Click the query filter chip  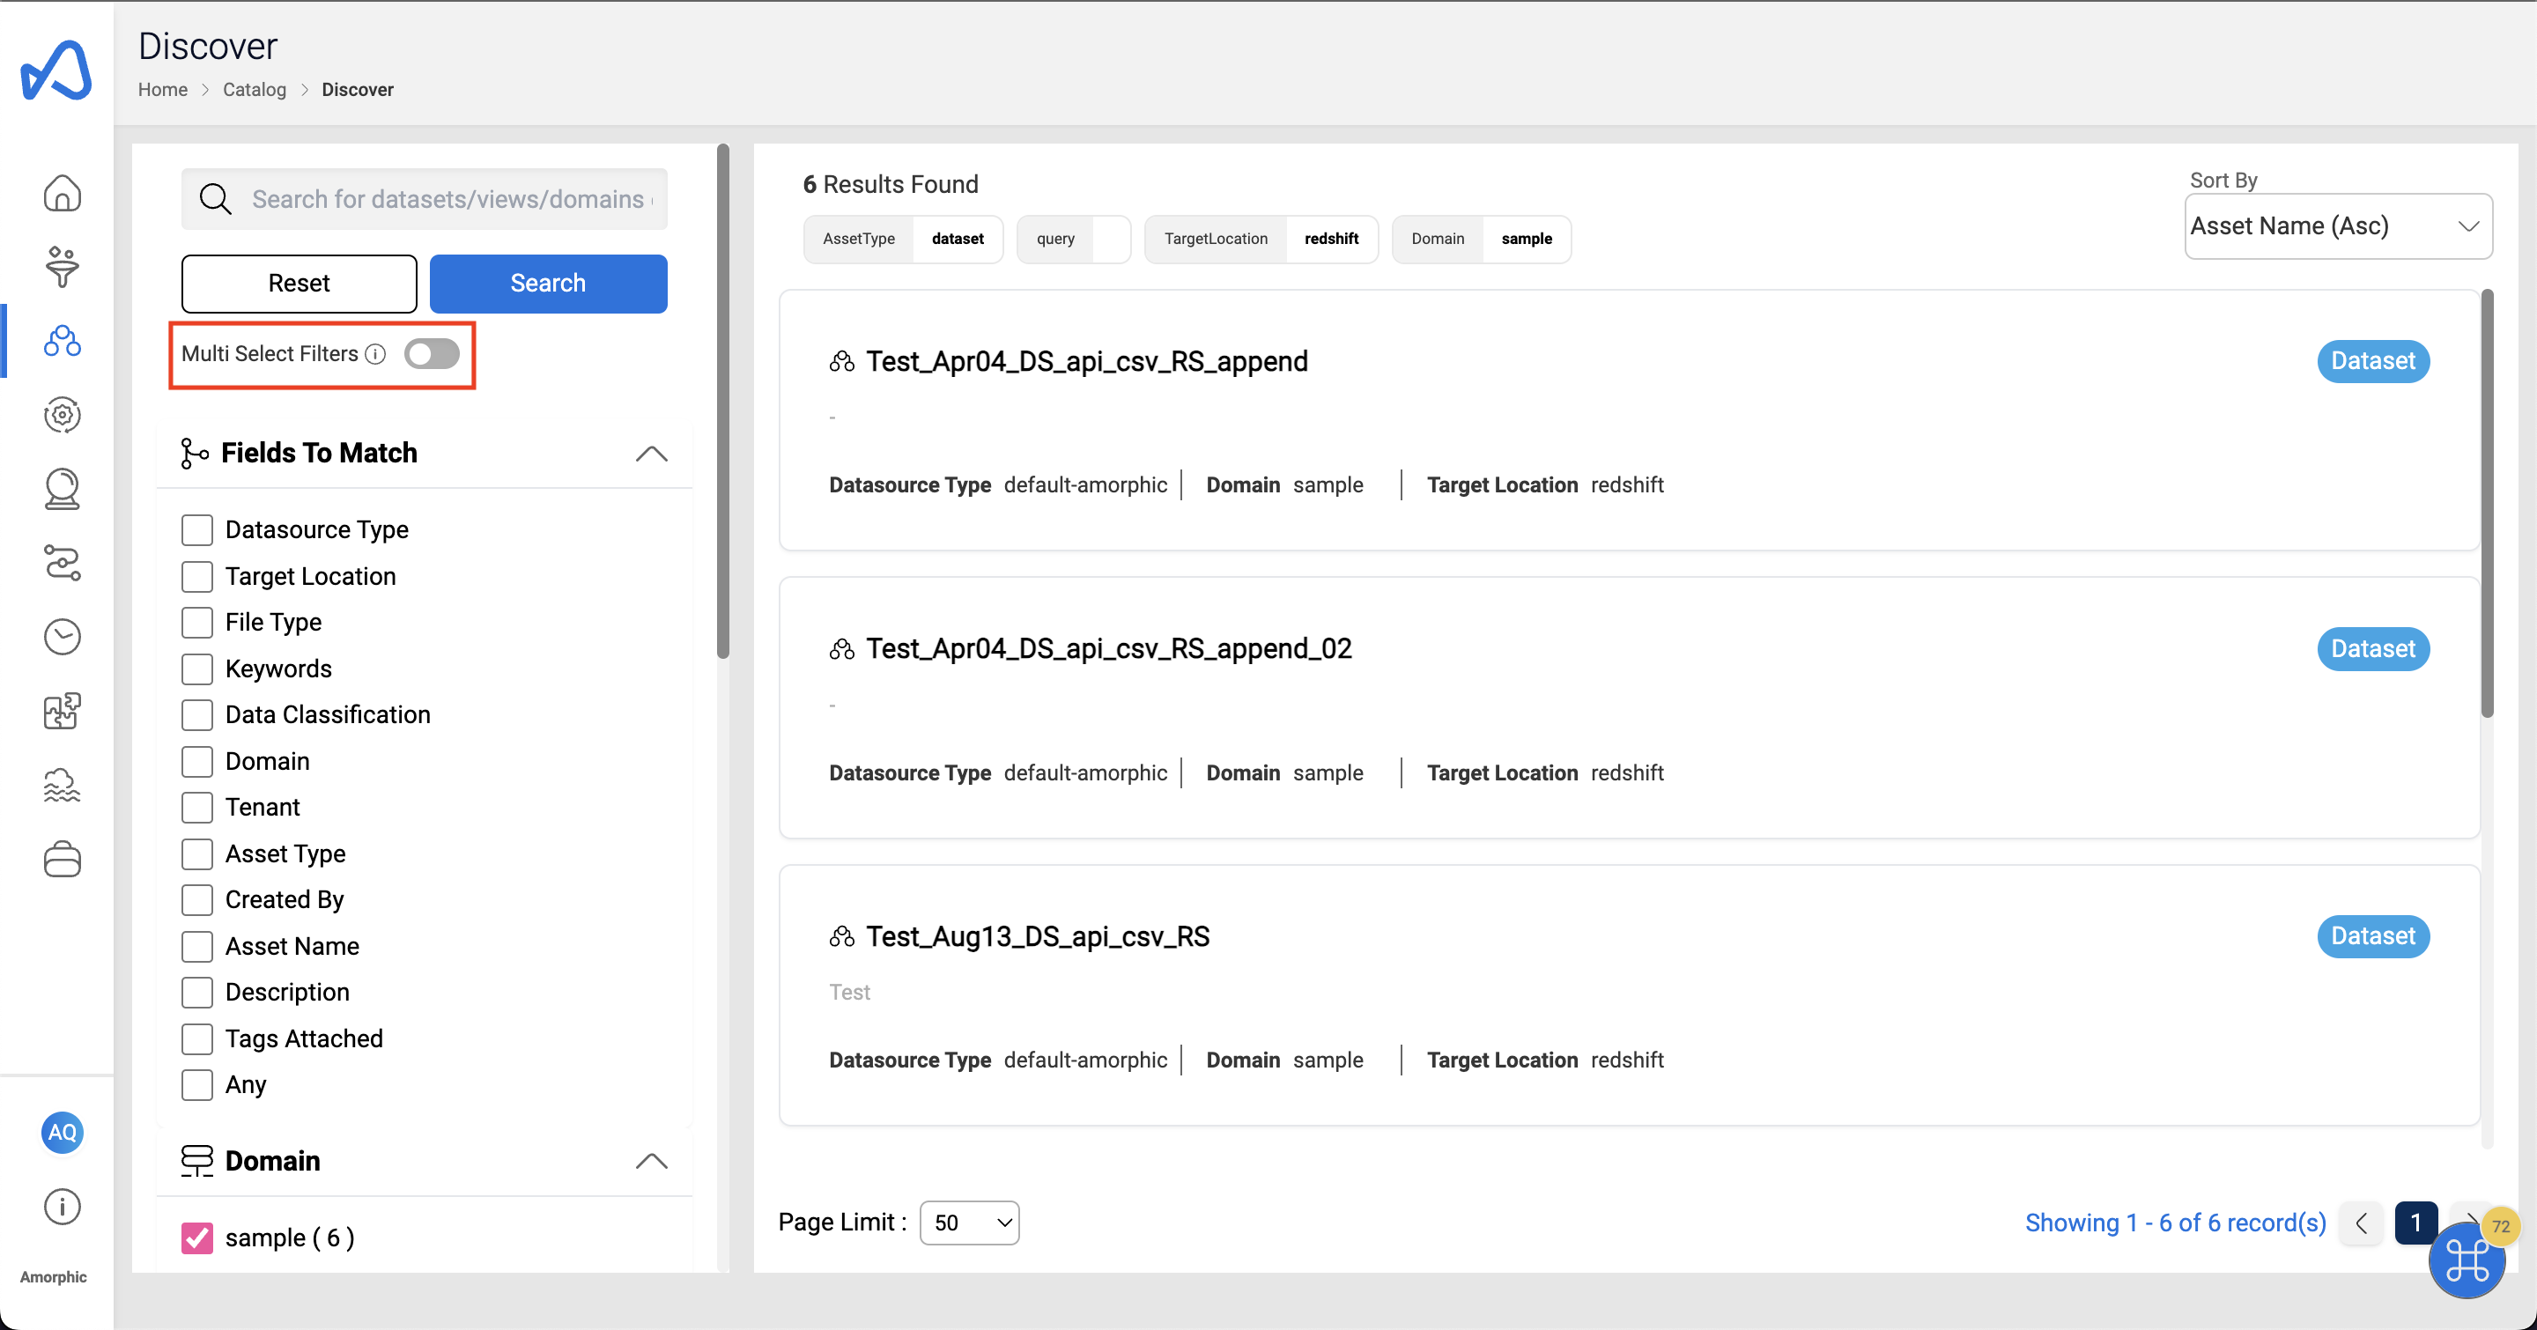point(1074,240)
